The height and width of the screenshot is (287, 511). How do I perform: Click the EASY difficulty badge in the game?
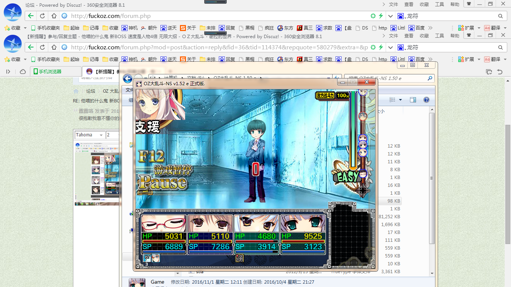(348, 177)
